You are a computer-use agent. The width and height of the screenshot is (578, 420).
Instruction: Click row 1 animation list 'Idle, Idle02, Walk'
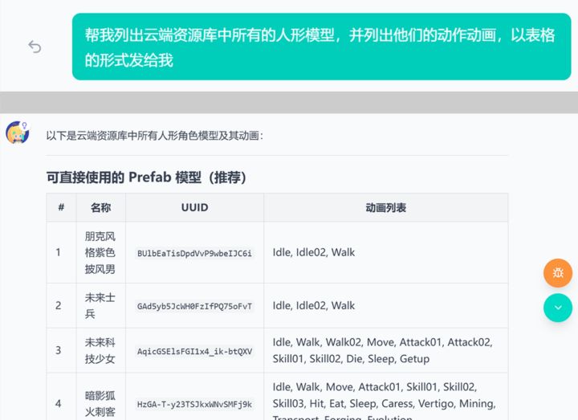314,253
